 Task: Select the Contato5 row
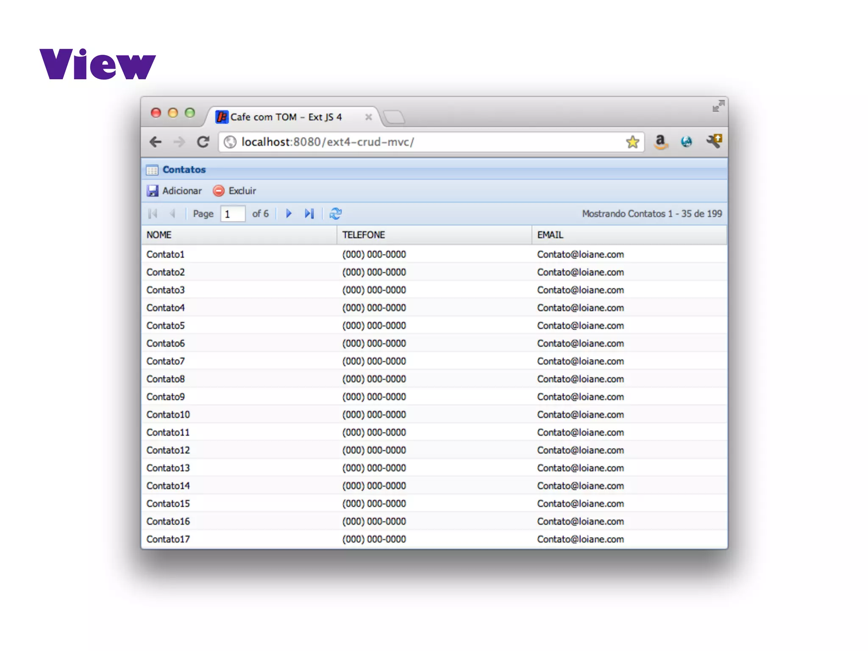pyautogui.click(x=166, y=325)
